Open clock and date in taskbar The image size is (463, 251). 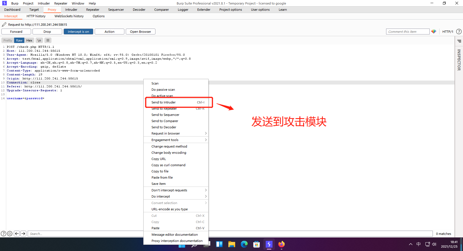point(449,244)
